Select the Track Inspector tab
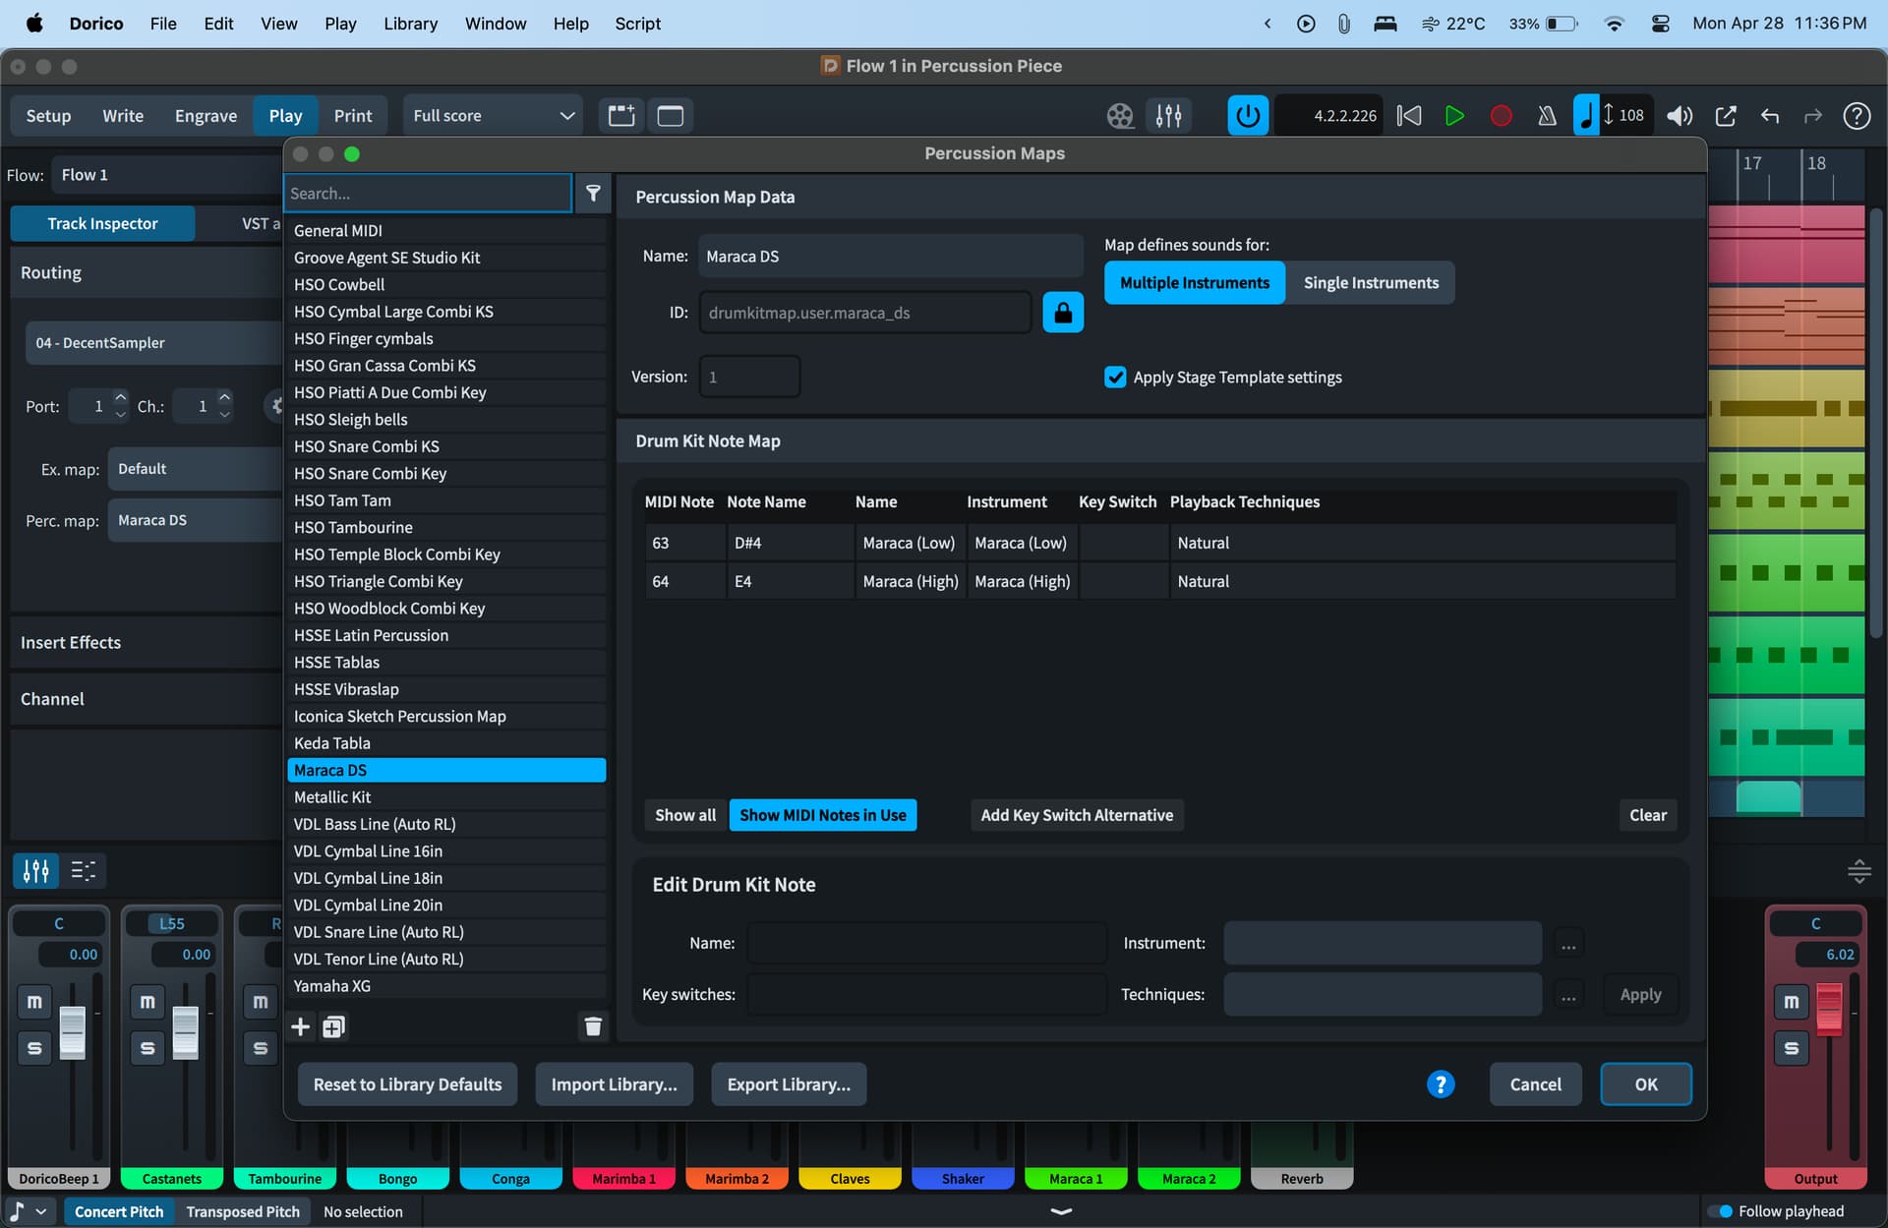The image size is (1888, 1228). [x=102, y=223]
